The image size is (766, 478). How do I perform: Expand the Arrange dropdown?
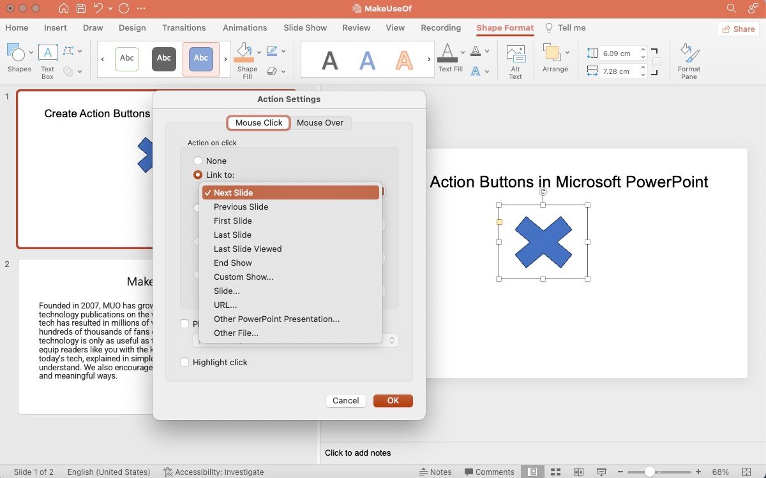click(555, 55)
